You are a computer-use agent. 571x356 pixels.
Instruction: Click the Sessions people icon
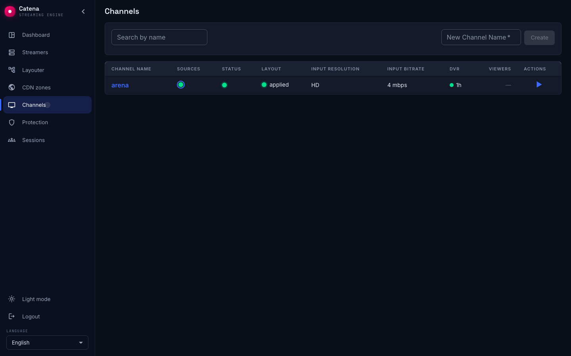(x=12, y=140)
